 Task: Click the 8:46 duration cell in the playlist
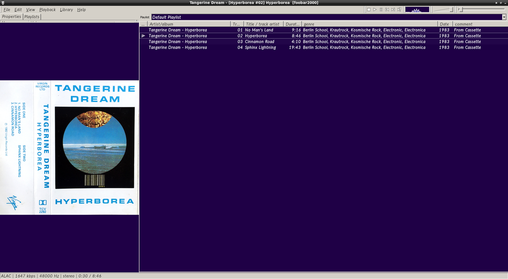point(296,36)
